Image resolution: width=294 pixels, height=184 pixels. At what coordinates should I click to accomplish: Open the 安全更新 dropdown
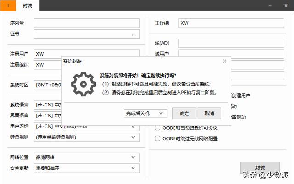pos(86,168)
